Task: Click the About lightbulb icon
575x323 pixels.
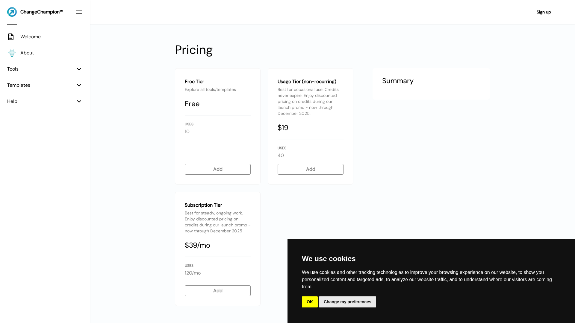Action: pyautogui.click(x=12, y=53)
